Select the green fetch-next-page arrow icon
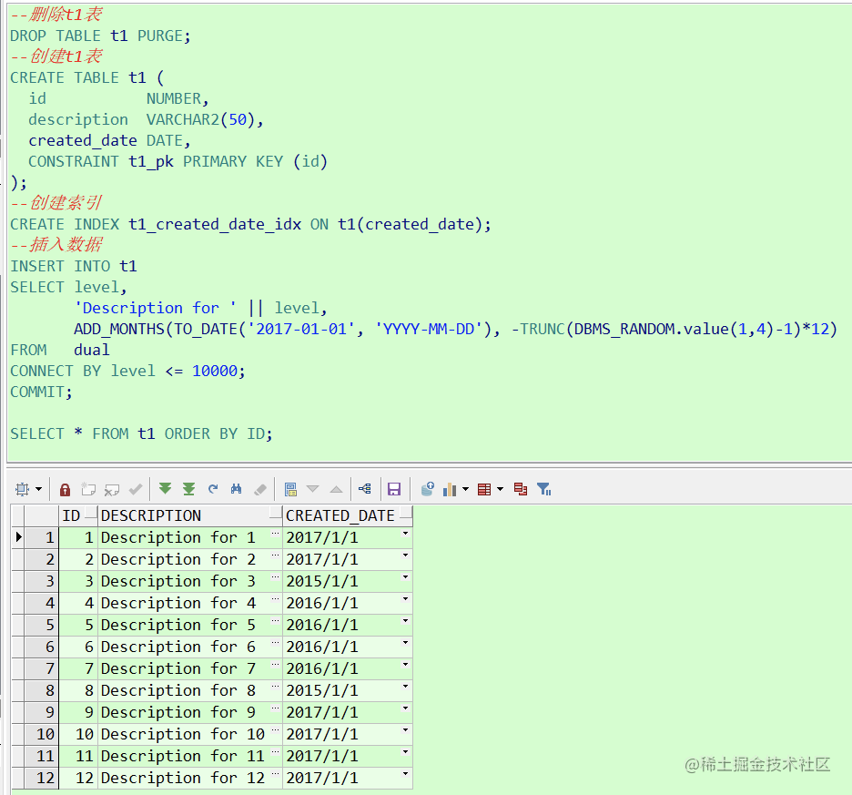 point(165,489)
